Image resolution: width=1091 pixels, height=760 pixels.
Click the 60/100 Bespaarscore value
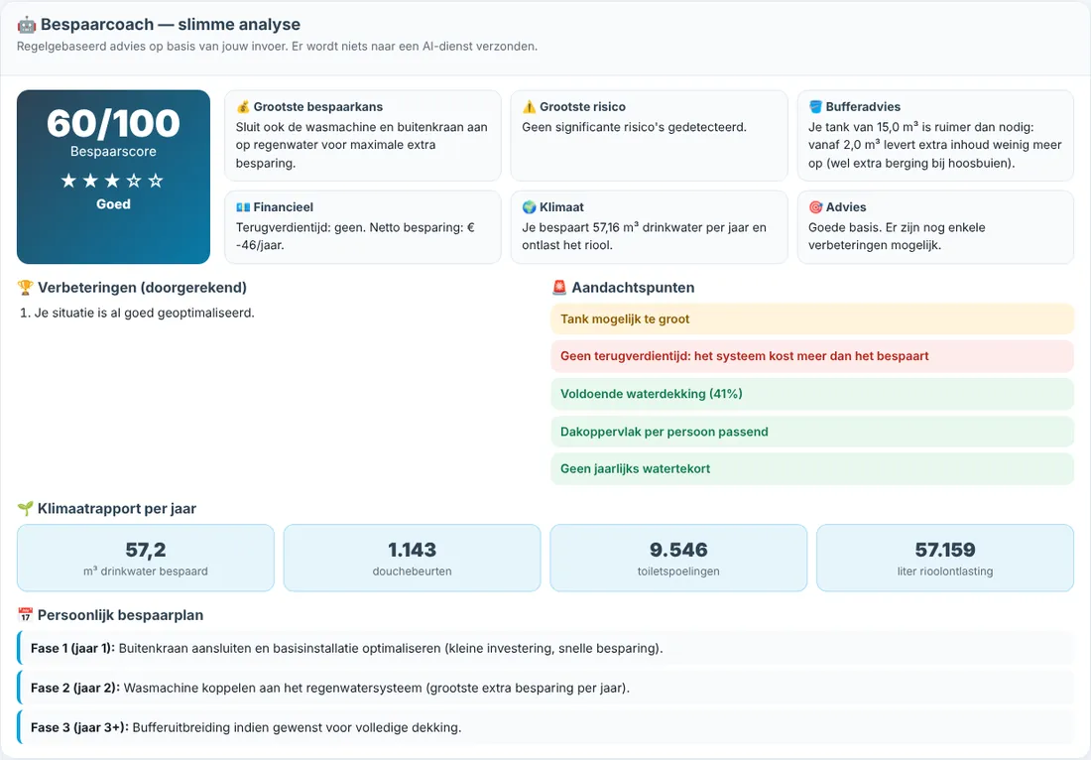click(113, 124)
